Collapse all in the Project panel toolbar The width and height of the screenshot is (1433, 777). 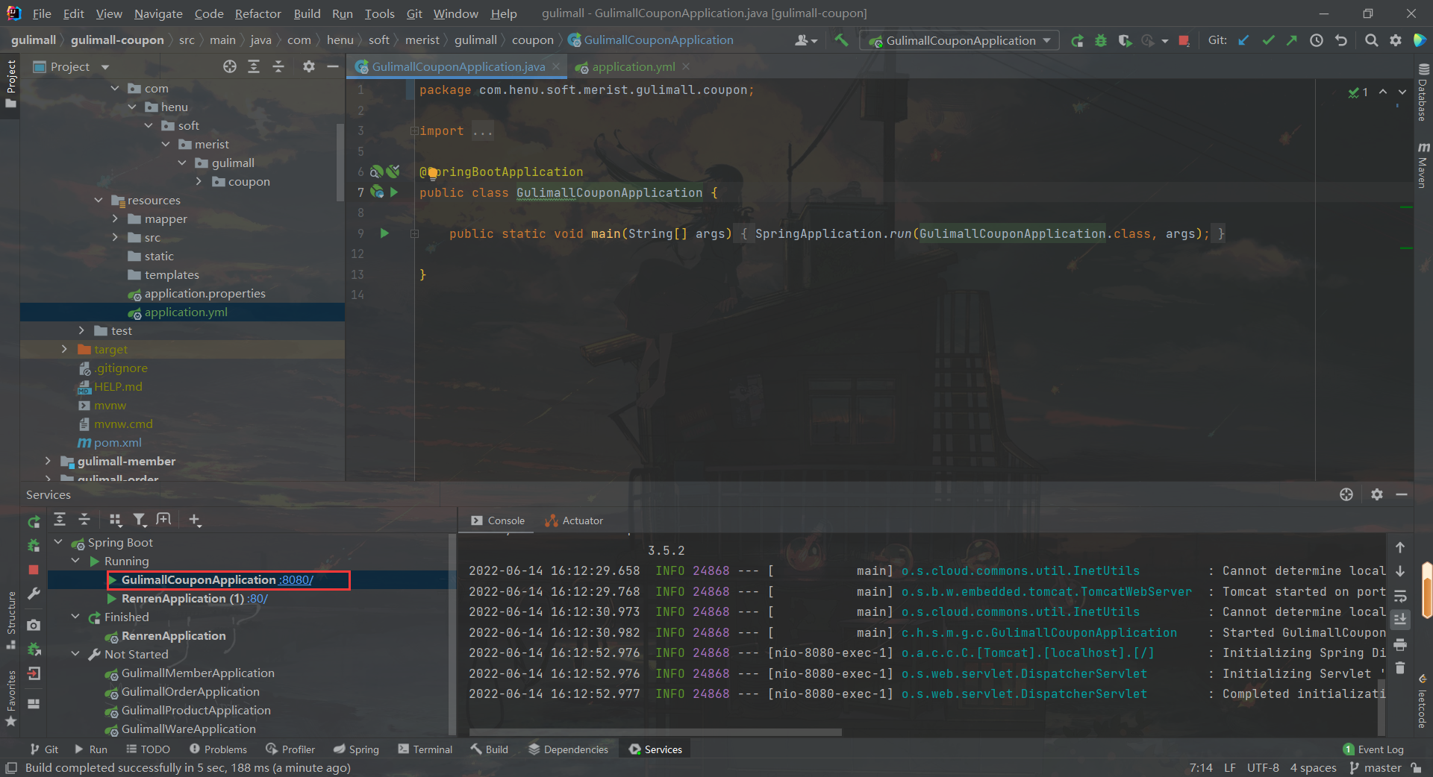[x=278, y=66]
